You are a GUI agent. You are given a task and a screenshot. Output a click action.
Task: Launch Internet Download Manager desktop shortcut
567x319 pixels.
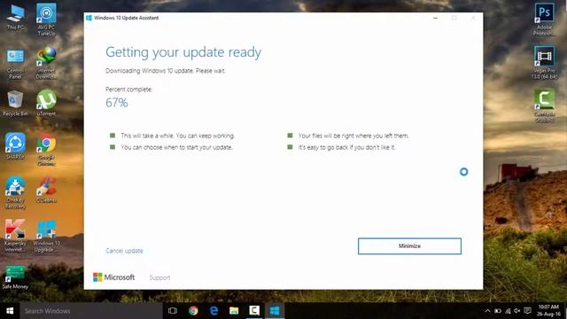pos(46,63)
